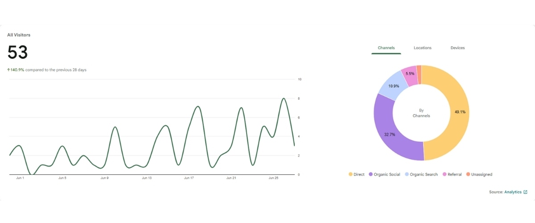Switch to the Channels tab
The height and width of the screenshot is (223, 535).
pos(386,48)
